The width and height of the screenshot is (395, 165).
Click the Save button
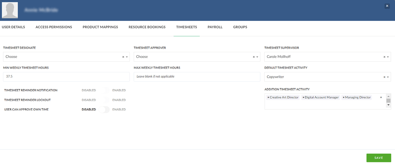point(379,158)
